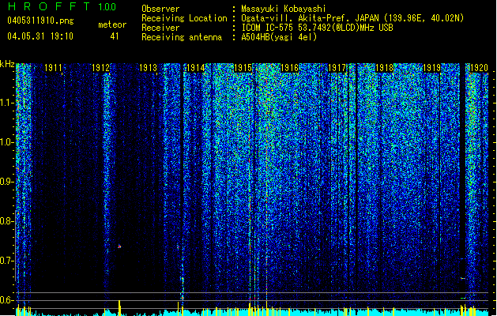Screen dimensions: 497x316
Task: Click the file name 0405311910.png
Action: click(40, 21)
